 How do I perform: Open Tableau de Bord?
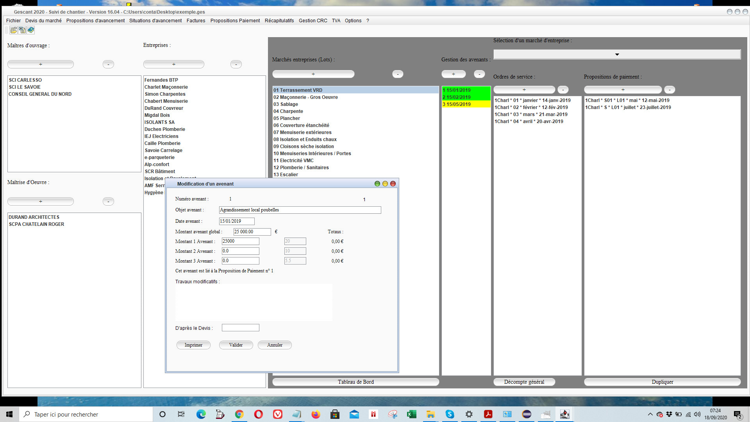pos(355,382)
